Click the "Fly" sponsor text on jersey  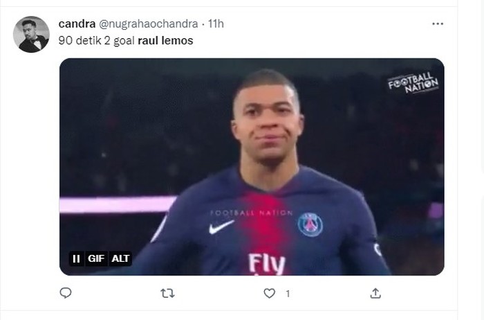pos(267,264)
